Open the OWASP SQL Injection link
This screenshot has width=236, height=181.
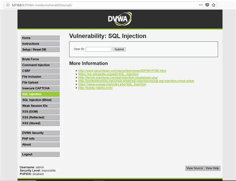point(112,84)
